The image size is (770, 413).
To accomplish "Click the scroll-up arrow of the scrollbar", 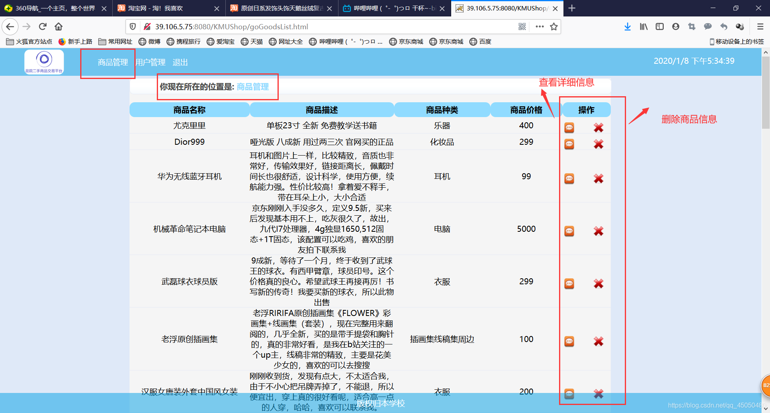I will (x=766, y=52).
